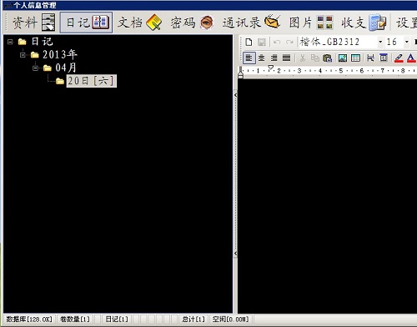The image size is (417, 327).
Task: Select the 20日[六] diary entry
Action: [91, 81]
